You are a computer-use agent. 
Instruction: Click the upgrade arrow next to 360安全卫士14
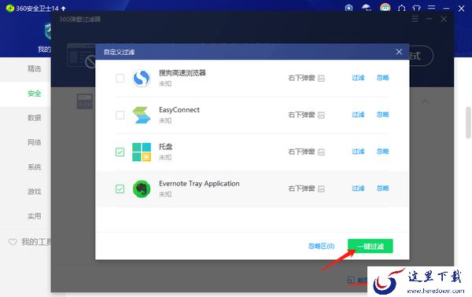point(63,9)
